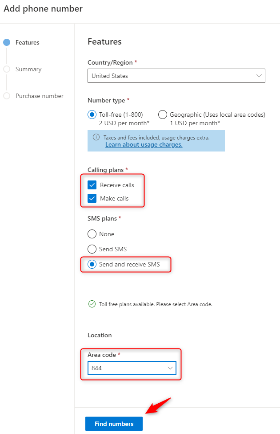Uncheck the Receive calls checkbox
Screen dimensions: 280x434
[92, 185]
